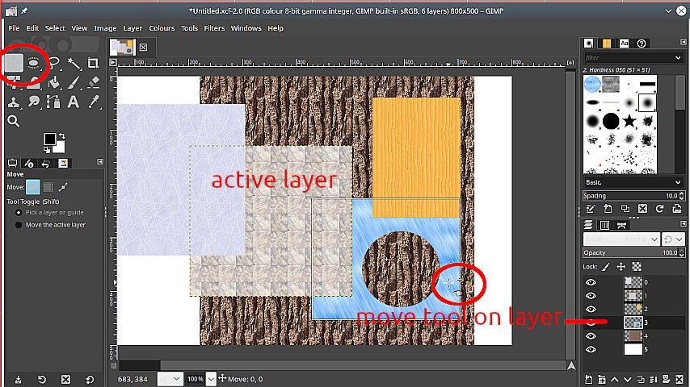Open the Colours menu
Viewport: 690px width, 387px height.
pyautogui.click(x=162, y=28)
